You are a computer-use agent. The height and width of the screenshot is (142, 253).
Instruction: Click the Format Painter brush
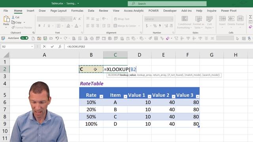tap(13, 28)
